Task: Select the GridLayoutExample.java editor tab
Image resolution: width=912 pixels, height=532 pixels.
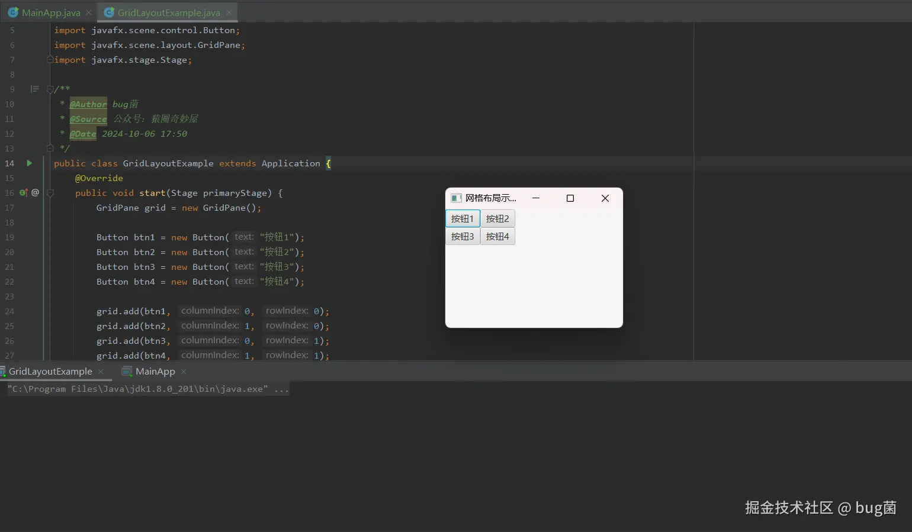Action: (x=169, y=12)
